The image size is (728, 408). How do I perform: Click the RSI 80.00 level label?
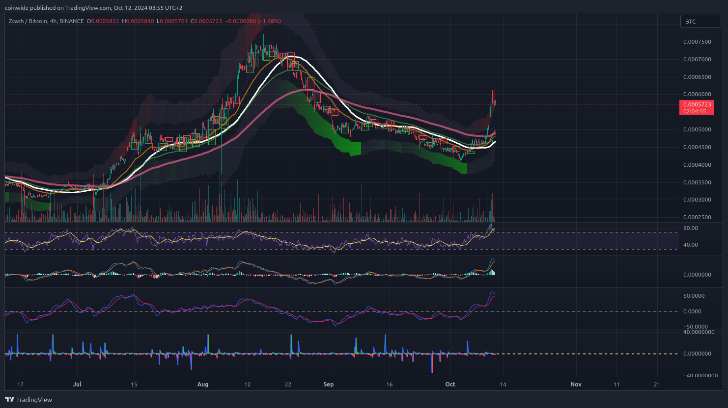(x=690, y=228)
